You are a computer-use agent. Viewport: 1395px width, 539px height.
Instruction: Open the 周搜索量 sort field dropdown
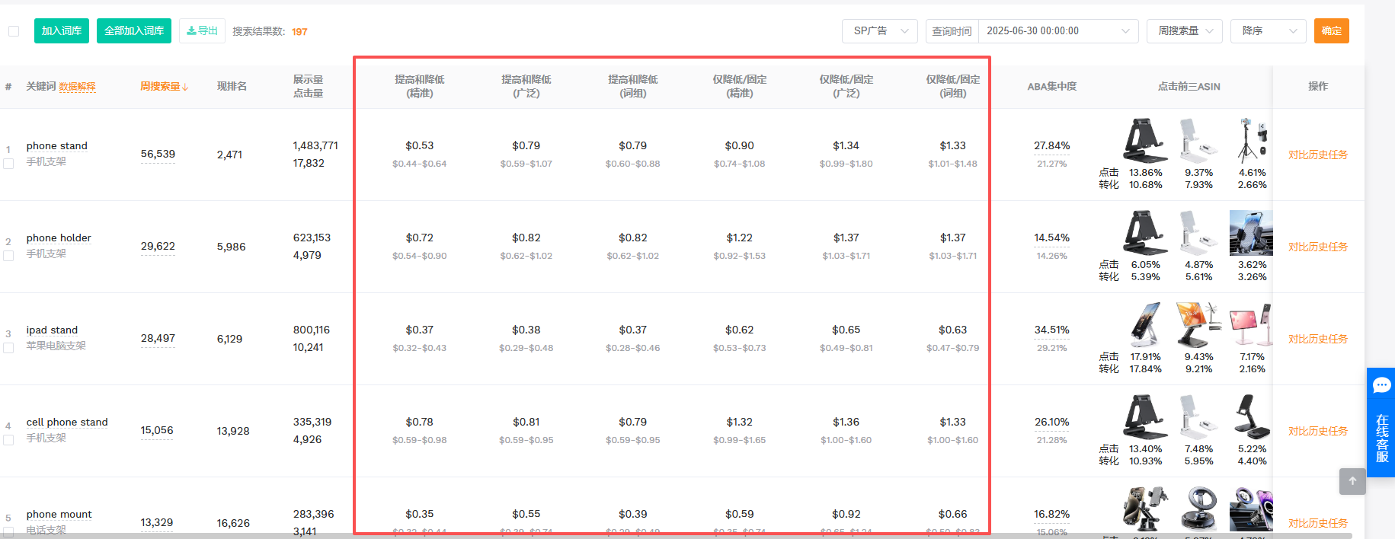click(x=1184, y=31)
